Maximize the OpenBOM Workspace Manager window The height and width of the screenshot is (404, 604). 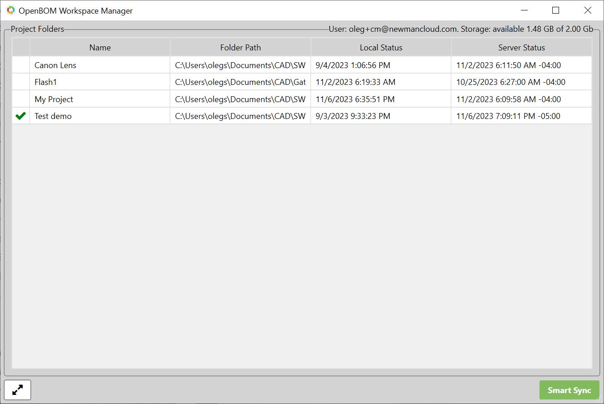555,10
